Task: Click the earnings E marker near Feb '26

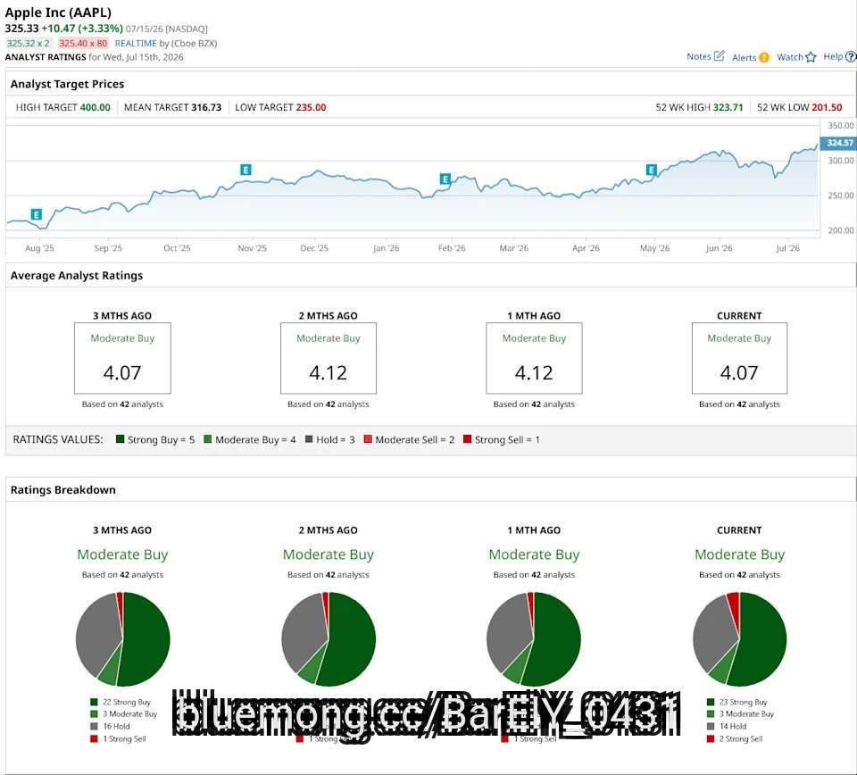Action: pos(445,179)
